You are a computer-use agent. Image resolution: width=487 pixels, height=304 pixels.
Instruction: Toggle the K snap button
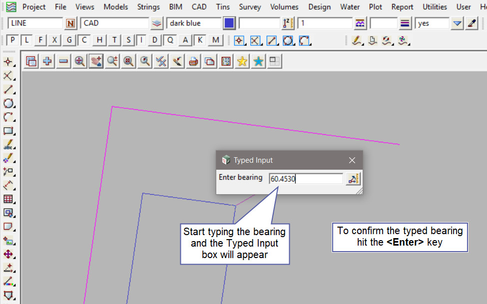[x=200, y=40]
